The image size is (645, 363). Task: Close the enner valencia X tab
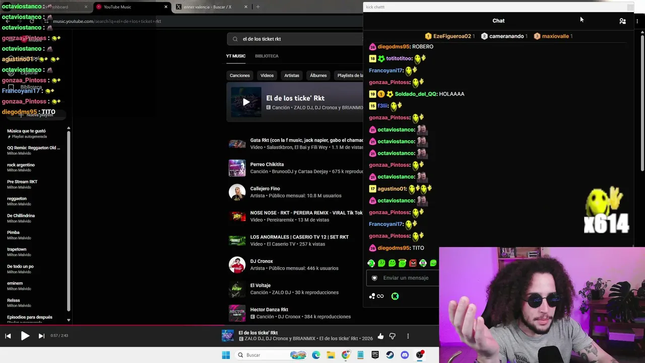coord(246,7)
